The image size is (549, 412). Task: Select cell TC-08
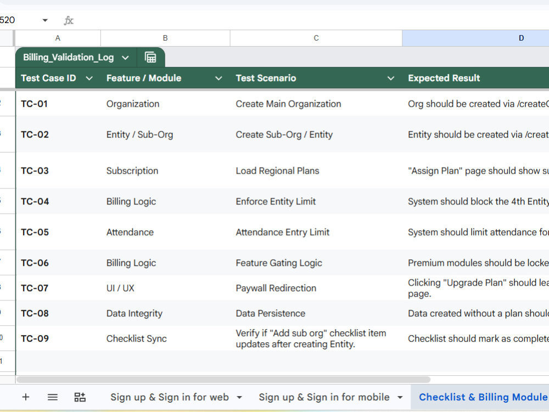(x=58, y=313)
